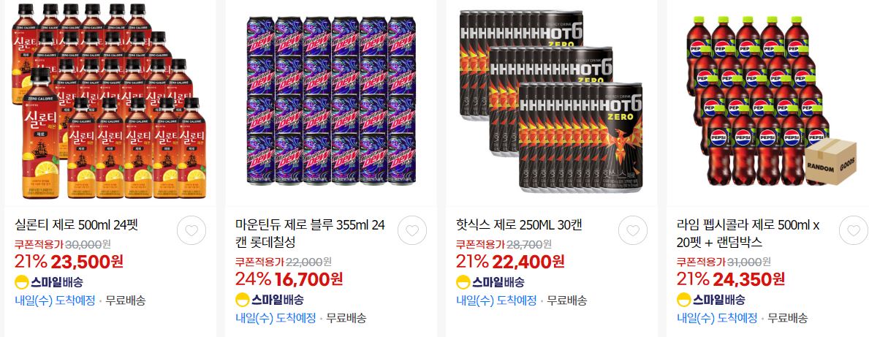Tap heart icon for 핫식스 제로 30캔
869x337 pixels.
pyautogui.click(x=633, y=230)
